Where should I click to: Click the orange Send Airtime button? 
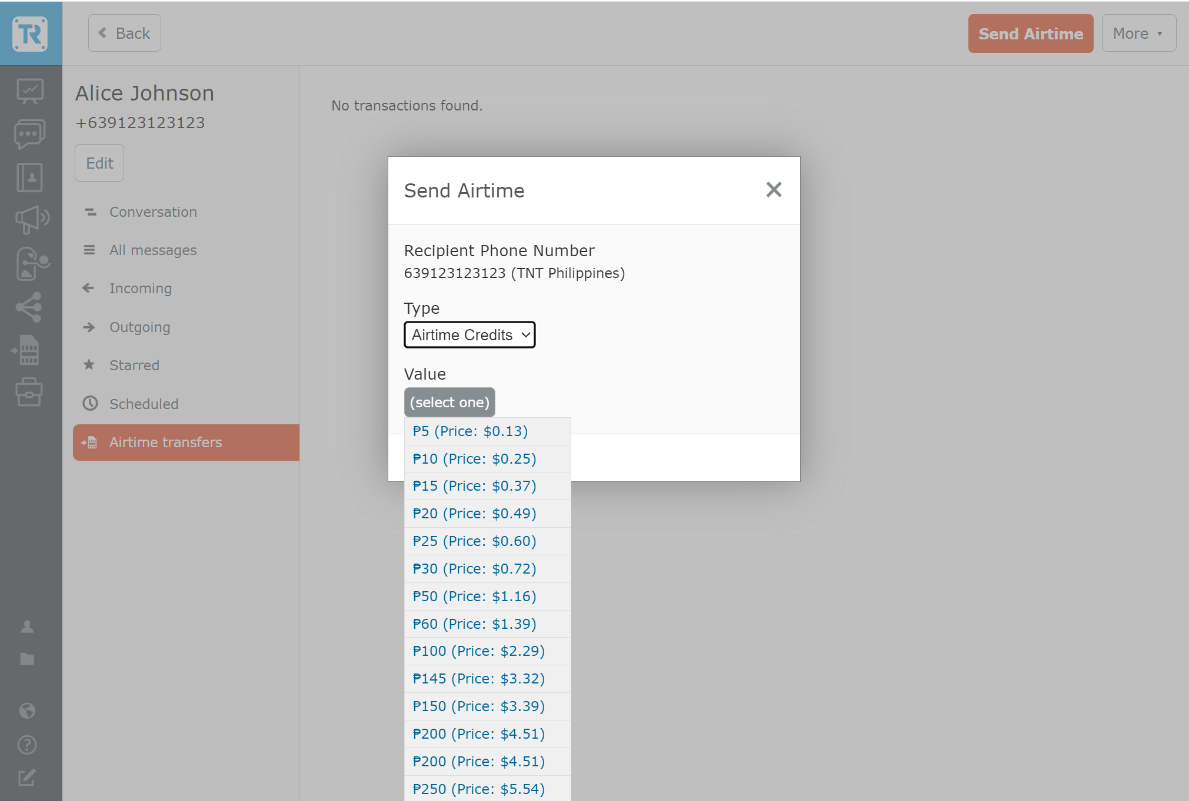(x=1031, y=33)
